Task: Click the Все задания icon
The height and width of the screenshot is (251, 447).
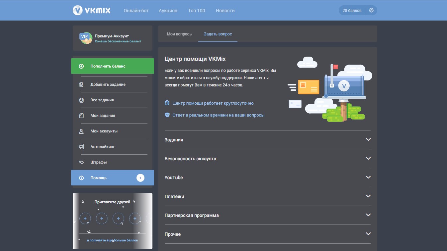Action: pos(81,100)
